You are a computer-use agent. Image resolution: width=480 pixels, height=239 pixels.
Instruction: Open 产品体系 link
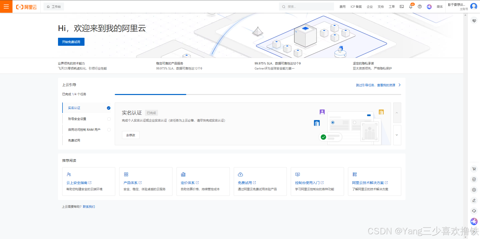pos(130,183)
